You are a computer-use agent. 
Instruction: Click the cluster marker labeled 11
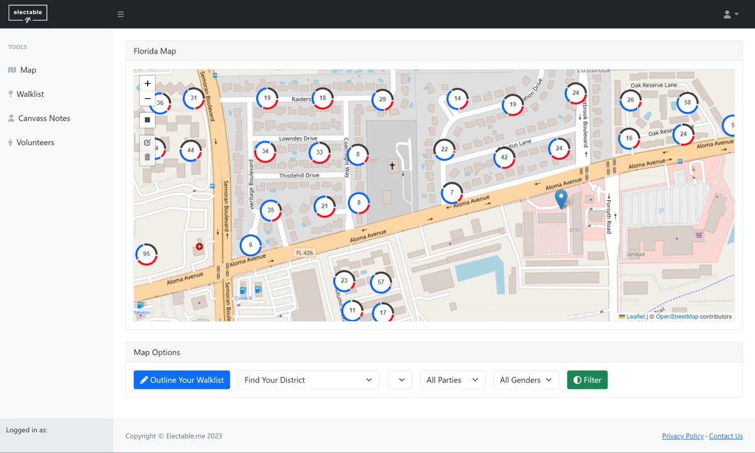click(352, 310)
